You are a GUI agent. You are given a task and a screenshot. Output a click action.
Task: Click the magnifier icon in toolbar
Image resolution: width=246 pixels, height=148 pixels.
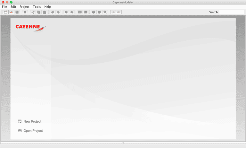click(105, 12)
